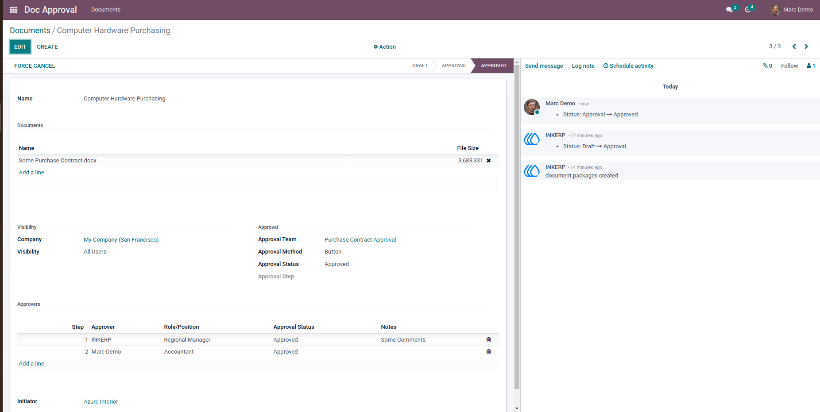The width and height of the screenshot is (820, 412).
Task: Click Doc Approval app title
Action: point(50,10)
